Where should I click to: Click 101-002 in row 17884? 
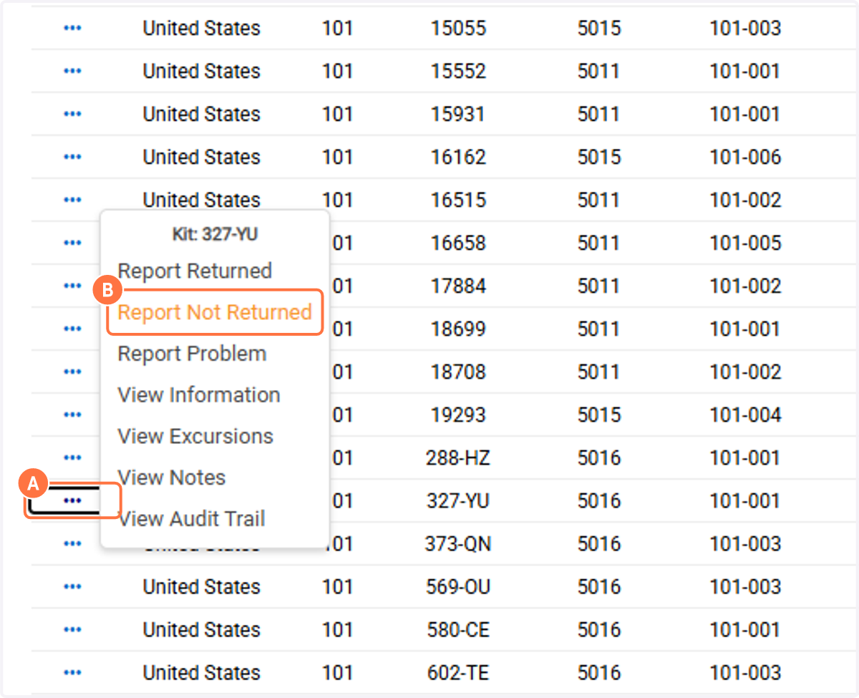click(x=745, y=286)
